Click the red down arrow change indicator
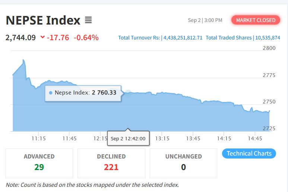288x192 pixels. [x=42, y=37]
